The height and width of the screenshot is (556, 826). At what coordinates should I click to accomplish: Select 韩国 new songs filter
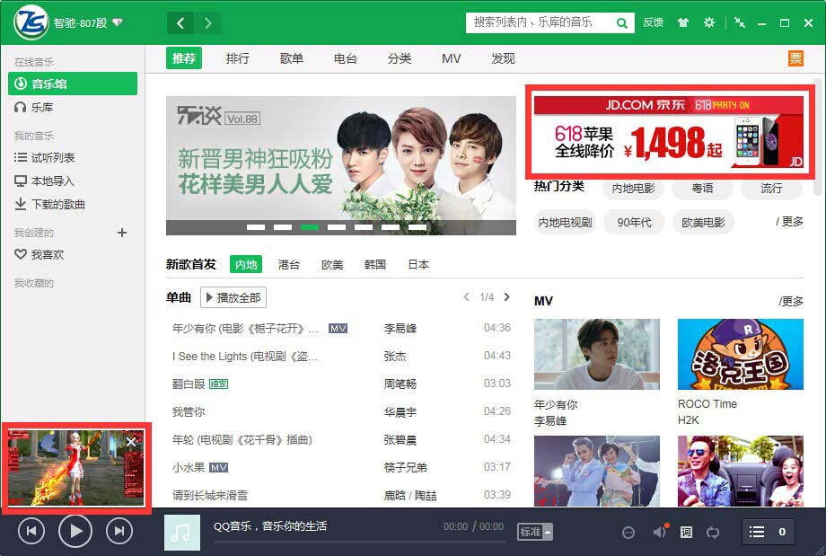pyautogui.click(x=375, y=265)
